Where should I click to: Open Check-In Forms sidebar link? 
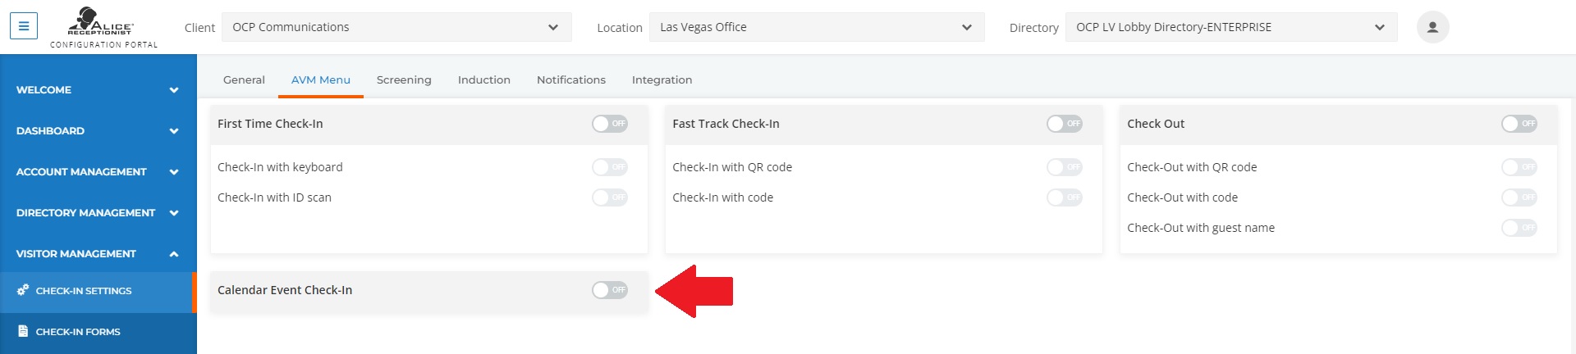(78, 332)
